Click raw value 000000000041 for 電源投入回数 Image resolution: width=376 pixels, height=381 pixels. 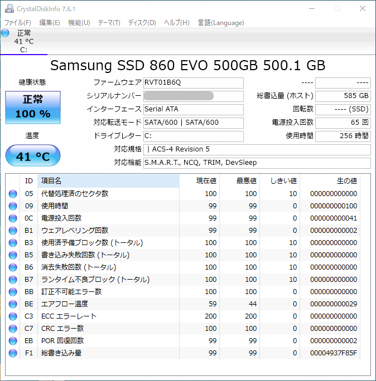(x=334, y=218)
